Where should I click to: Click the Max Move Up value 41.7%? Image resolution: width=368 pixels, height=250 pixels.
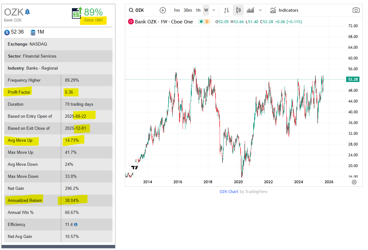(71, 152)
